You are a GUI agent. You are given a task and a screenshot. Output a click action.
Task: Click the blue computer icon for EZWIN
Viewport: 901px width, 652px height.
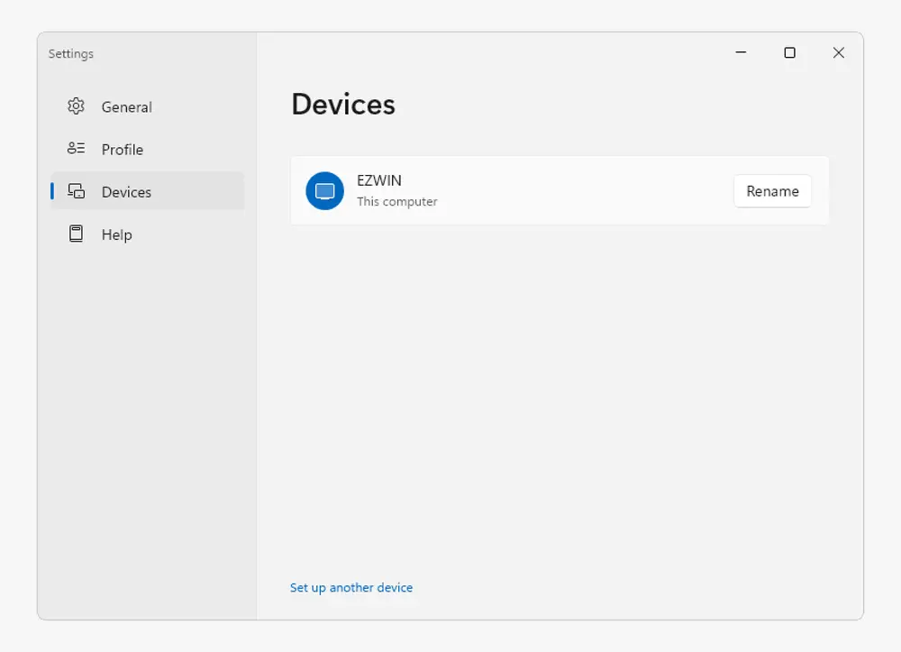[324, 191]
